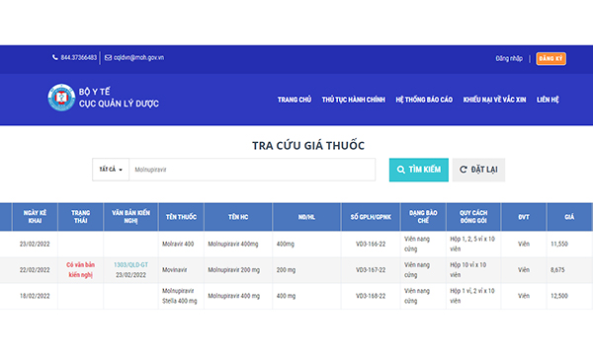Click the Giá column header
The width and height of the screenshot is (593, 355).
point(569,217)
